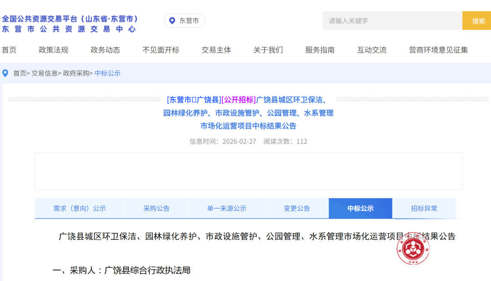Select the active 中标公示 tab
The width and height of the screenshot is (491, 281).
point(361,208)
